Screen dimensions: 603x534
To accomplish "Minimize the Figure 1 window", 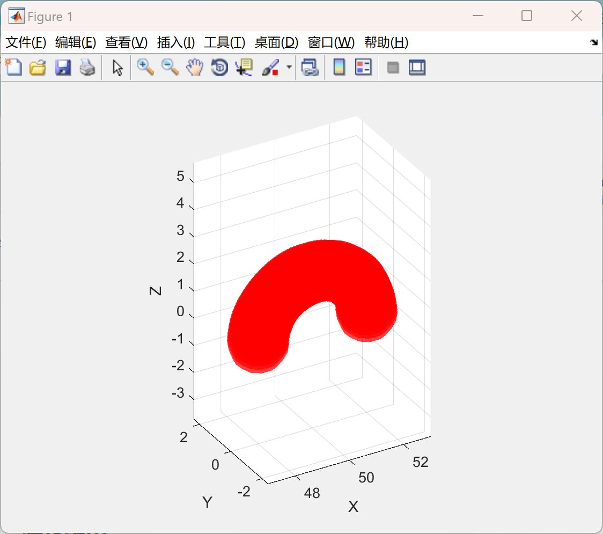I will tap(478, 16).
